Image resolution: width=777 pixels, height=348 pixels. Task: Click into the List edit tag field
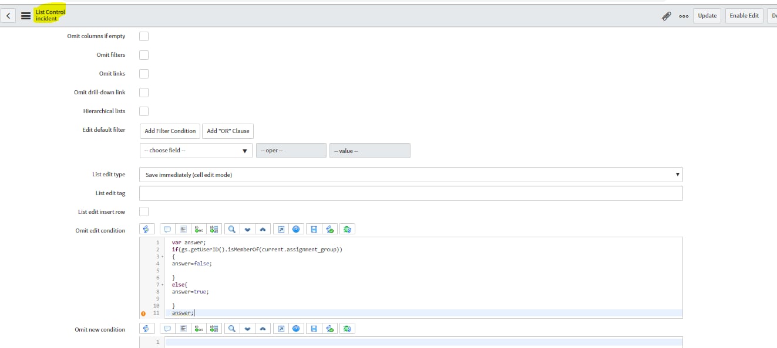[x=411, y=193]
